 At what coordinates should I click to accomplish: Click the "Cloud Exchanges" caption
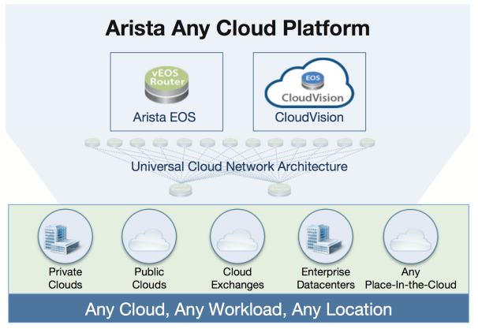pyautogui.click(x=237, y=278)
